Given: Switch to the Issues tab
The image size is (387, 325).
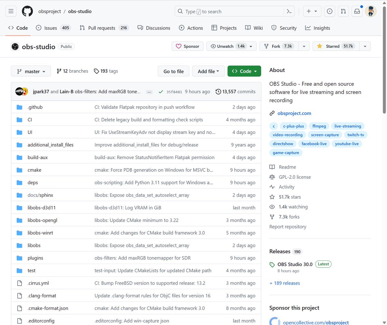Looking at the screenshot, I should click(53, 28).
